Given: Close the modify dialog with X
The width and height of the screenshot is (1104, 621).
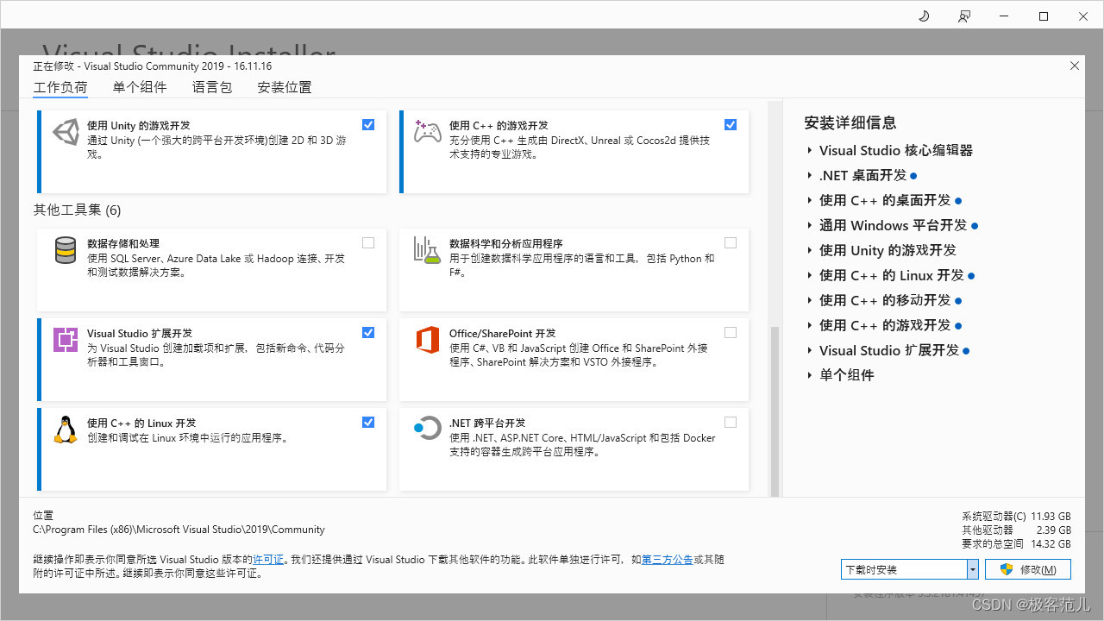Looking at the screenshot, I should [1075, 66].
